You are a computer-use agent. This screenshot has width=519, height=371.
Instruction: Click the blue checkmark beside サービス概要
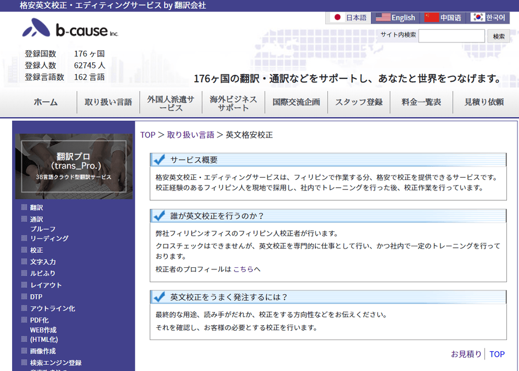159,160
